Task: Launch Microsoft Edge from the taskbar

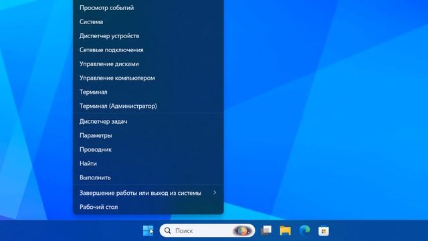Action: tap(305, 230)
